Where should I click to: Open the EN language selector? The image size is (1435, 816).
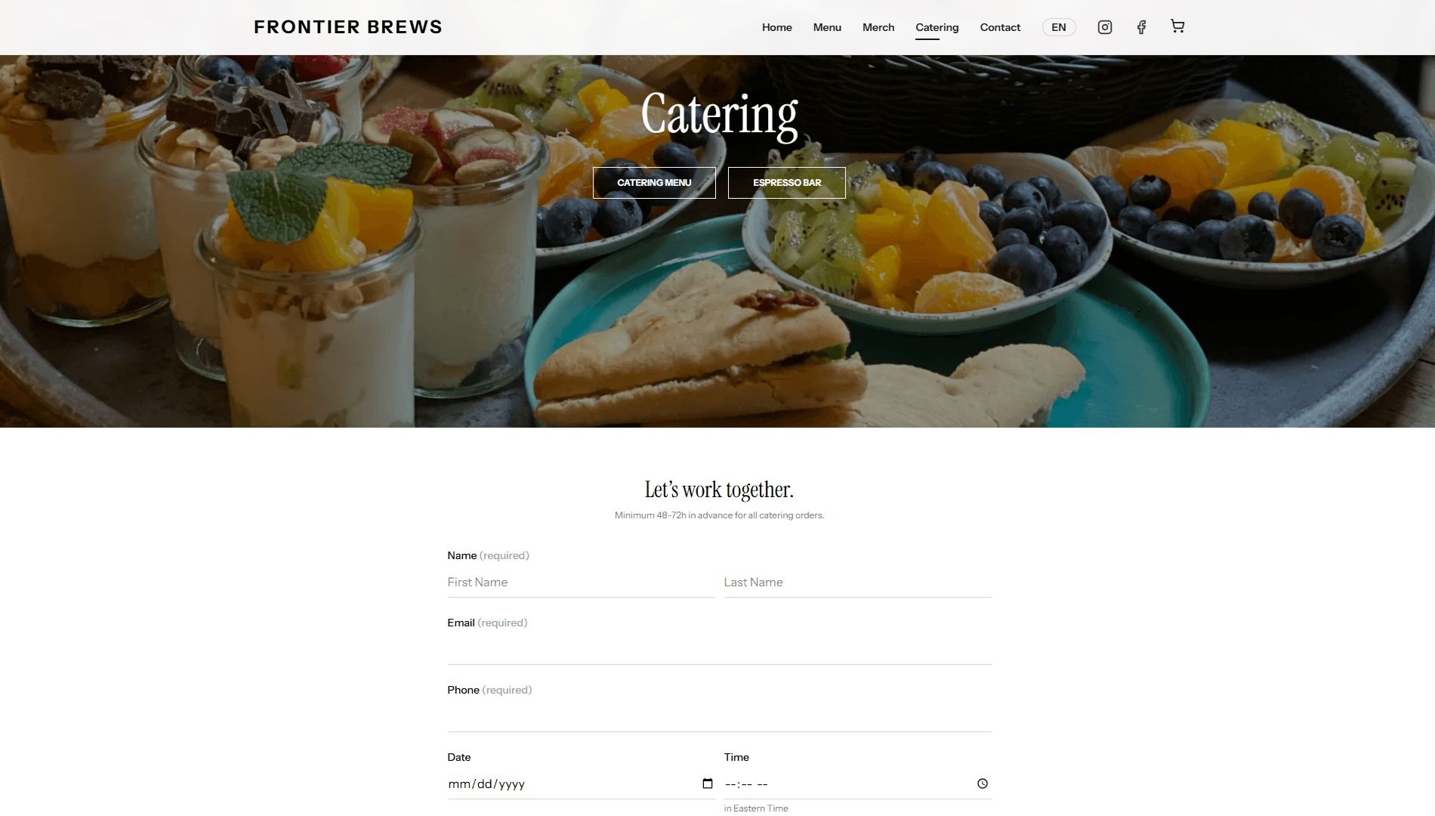(1059, 27)
